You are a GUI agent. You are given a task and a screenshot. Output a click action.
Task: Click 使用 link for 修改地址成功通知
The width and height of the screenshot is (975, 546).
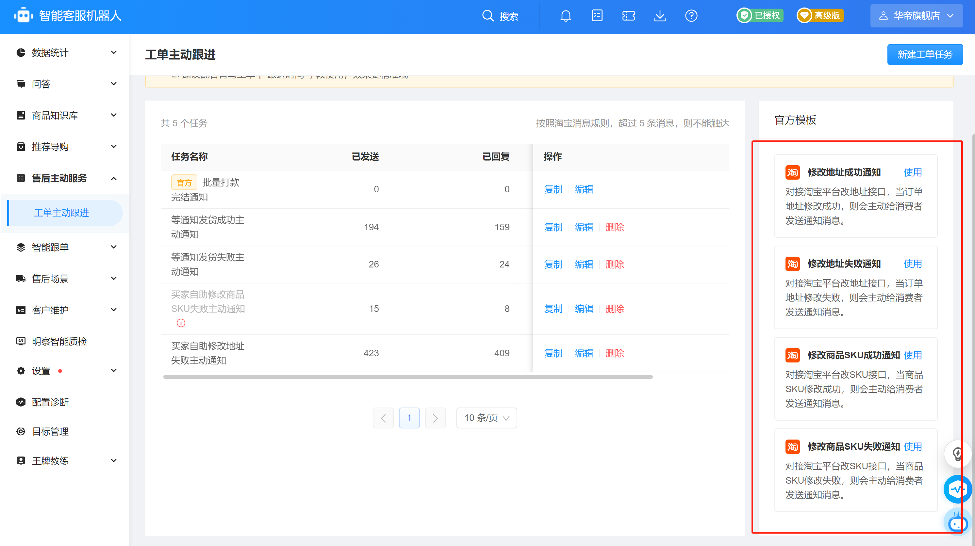[x=913, y=172]
